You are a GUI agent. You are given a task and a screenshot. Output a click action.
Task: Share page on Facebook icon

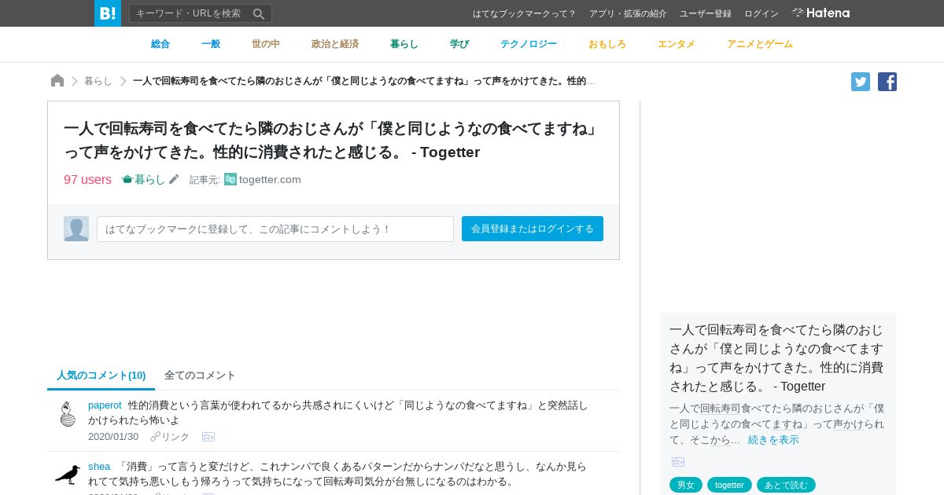pos(887,82)
